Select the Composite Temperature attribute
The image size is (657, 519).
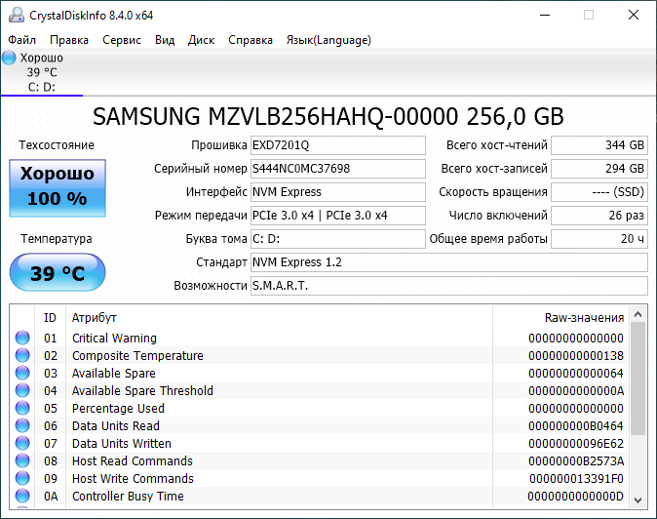(x=137, y=355)
